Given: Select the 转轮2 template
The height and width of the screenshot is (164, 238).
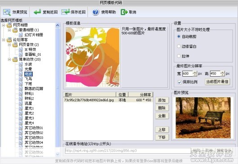Looking at the screenshot, I should tap(29, 99).
